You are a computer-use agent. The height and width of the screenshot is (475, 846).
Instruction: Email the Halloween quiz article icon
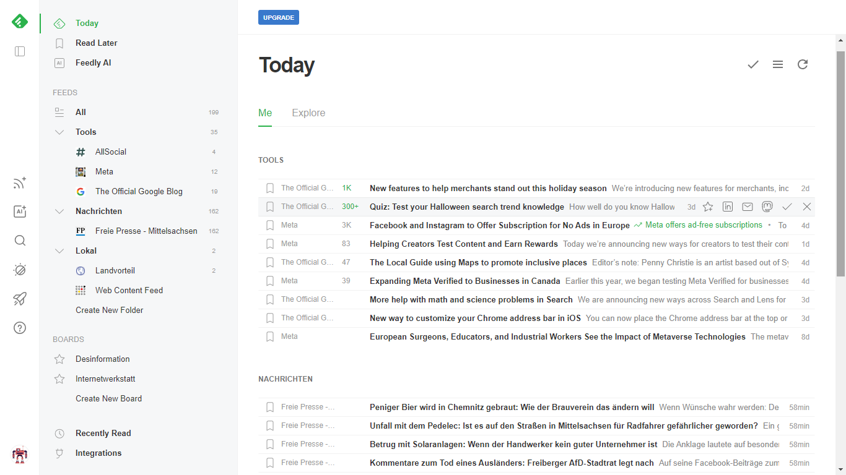coord(748,207)
